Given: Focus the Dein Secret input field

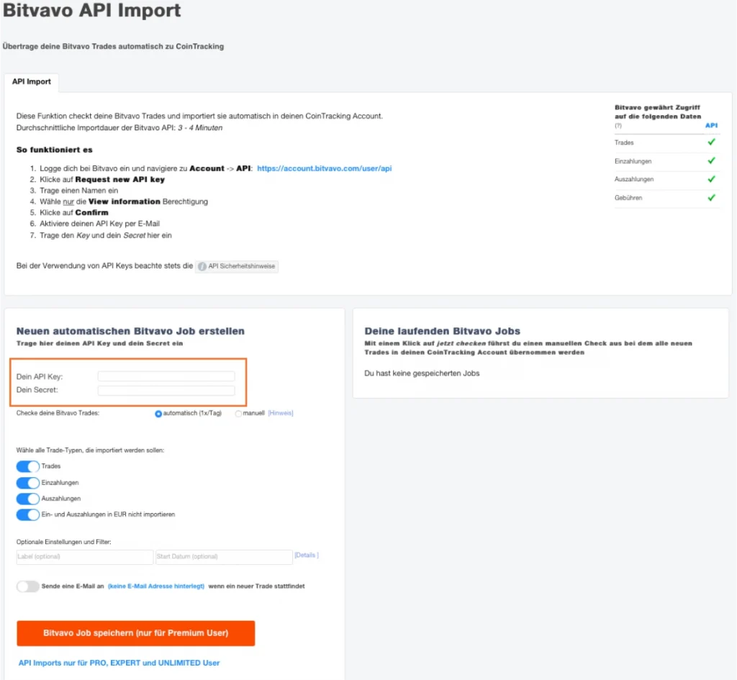Looking at the screenshot, I should 166,391.
